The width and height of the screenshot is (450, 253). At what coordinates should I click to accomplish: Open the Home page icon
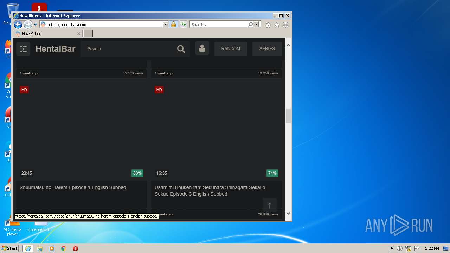pos(268,25)
